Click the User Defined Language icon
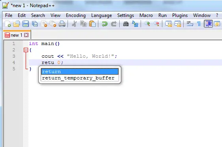 tap(217, 24)
